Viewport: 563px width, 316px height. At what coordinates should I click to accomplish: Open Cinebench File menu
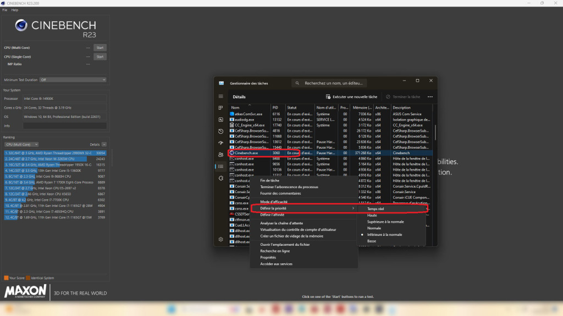coord(4,10)
